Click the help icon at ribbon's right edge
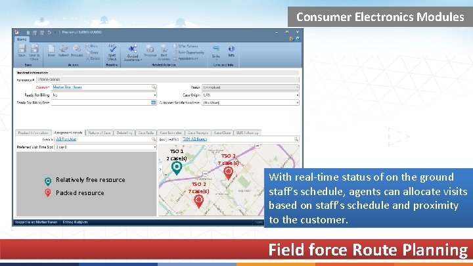 tap(298, 39)
